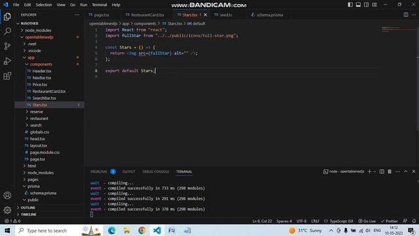Open the notifications bell in status bar
The width and height of the screenshot is (419, 236).
[x=414, y=221]
